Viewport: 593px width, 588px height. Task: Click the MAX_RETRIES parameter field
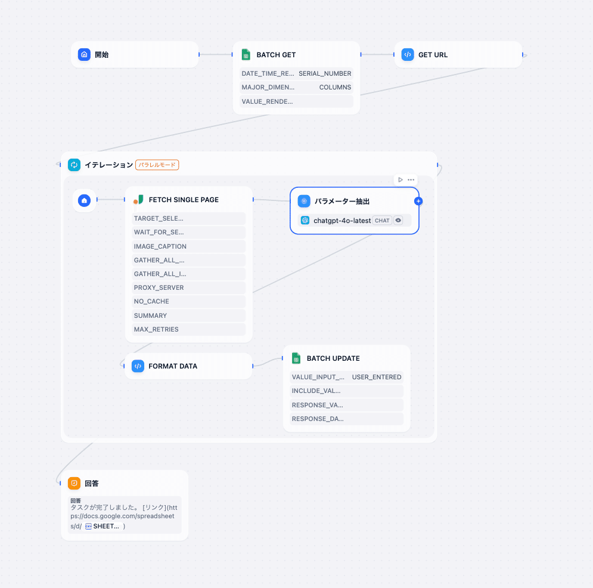[x=188, y=329]
